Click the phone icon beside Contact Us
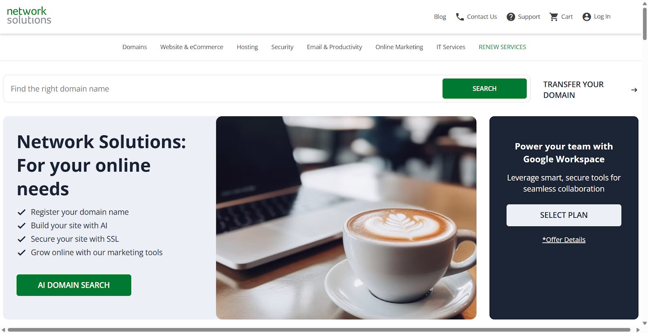This screenshot has width=648, height=333. click(460, 17)
